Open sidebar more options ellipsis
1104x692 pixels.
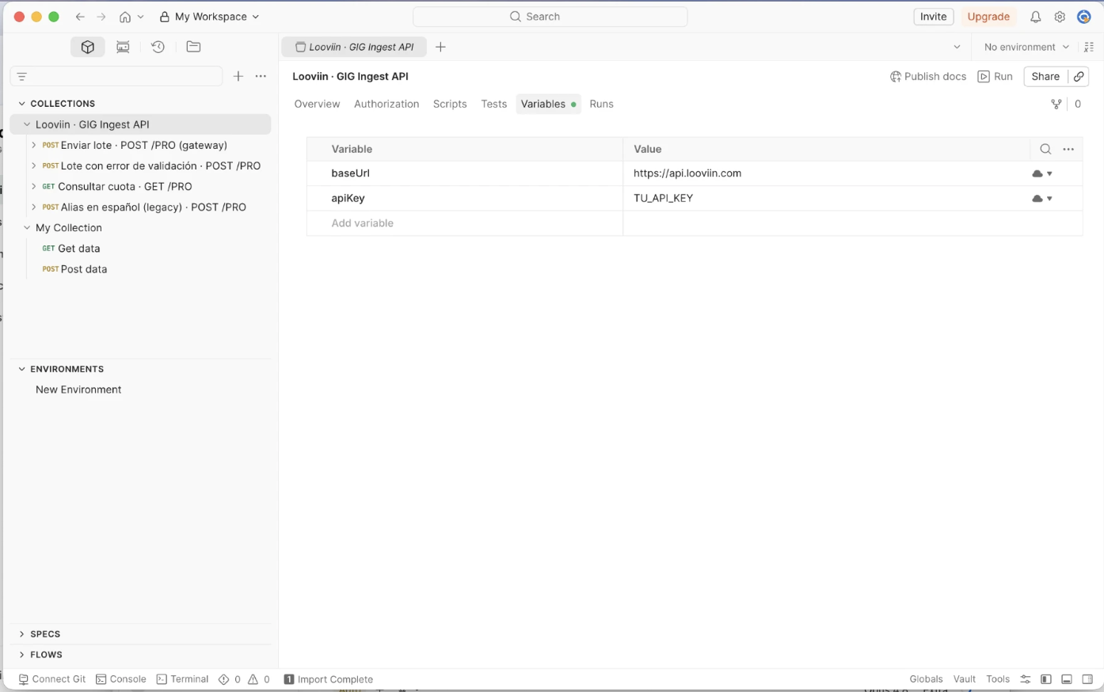pos(261,76)
